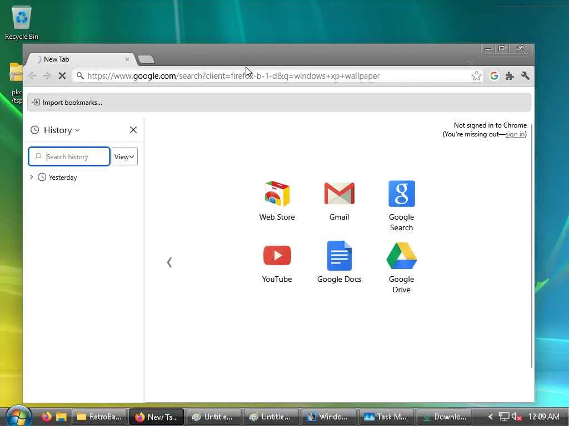Select the New Tab tab

[81, 59]
